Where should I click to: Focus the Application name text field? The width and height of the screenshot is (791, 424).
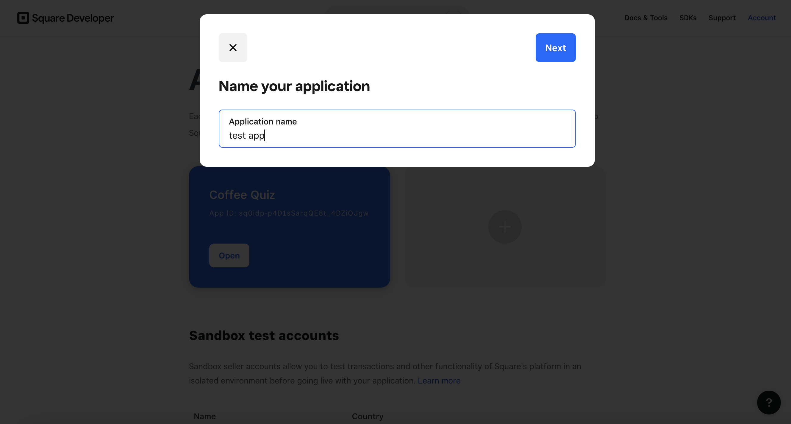point(397,129)
